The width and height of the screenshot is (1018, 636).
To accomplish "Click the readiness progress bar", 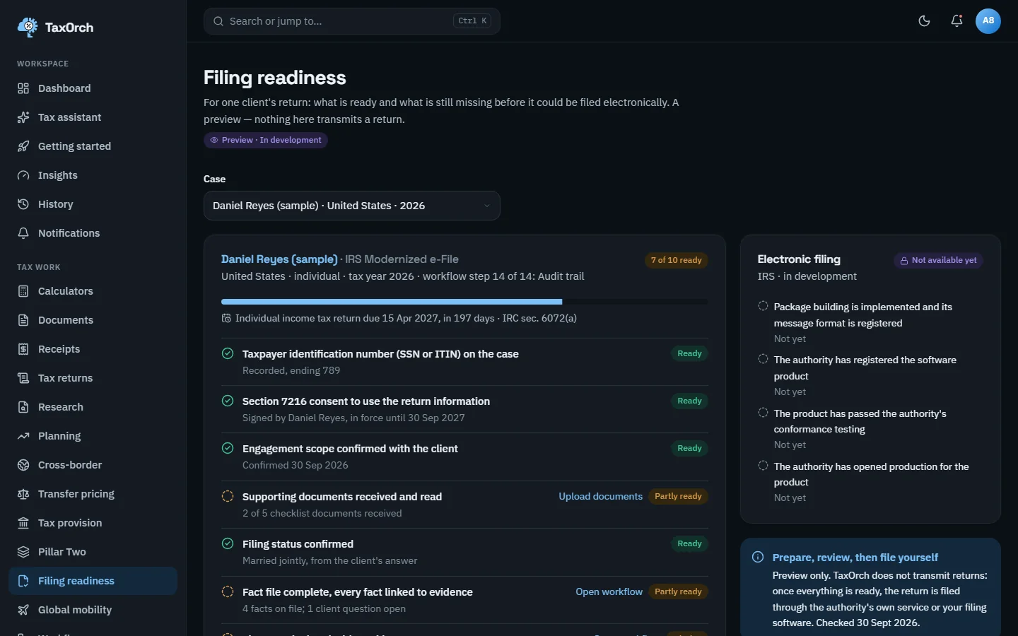I will (x=464, y=302).
